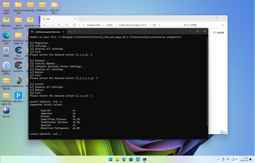The height and width of the screenshot is (163, 255).
Task: Open a new tab in Terminal
Action: point(70,32)
